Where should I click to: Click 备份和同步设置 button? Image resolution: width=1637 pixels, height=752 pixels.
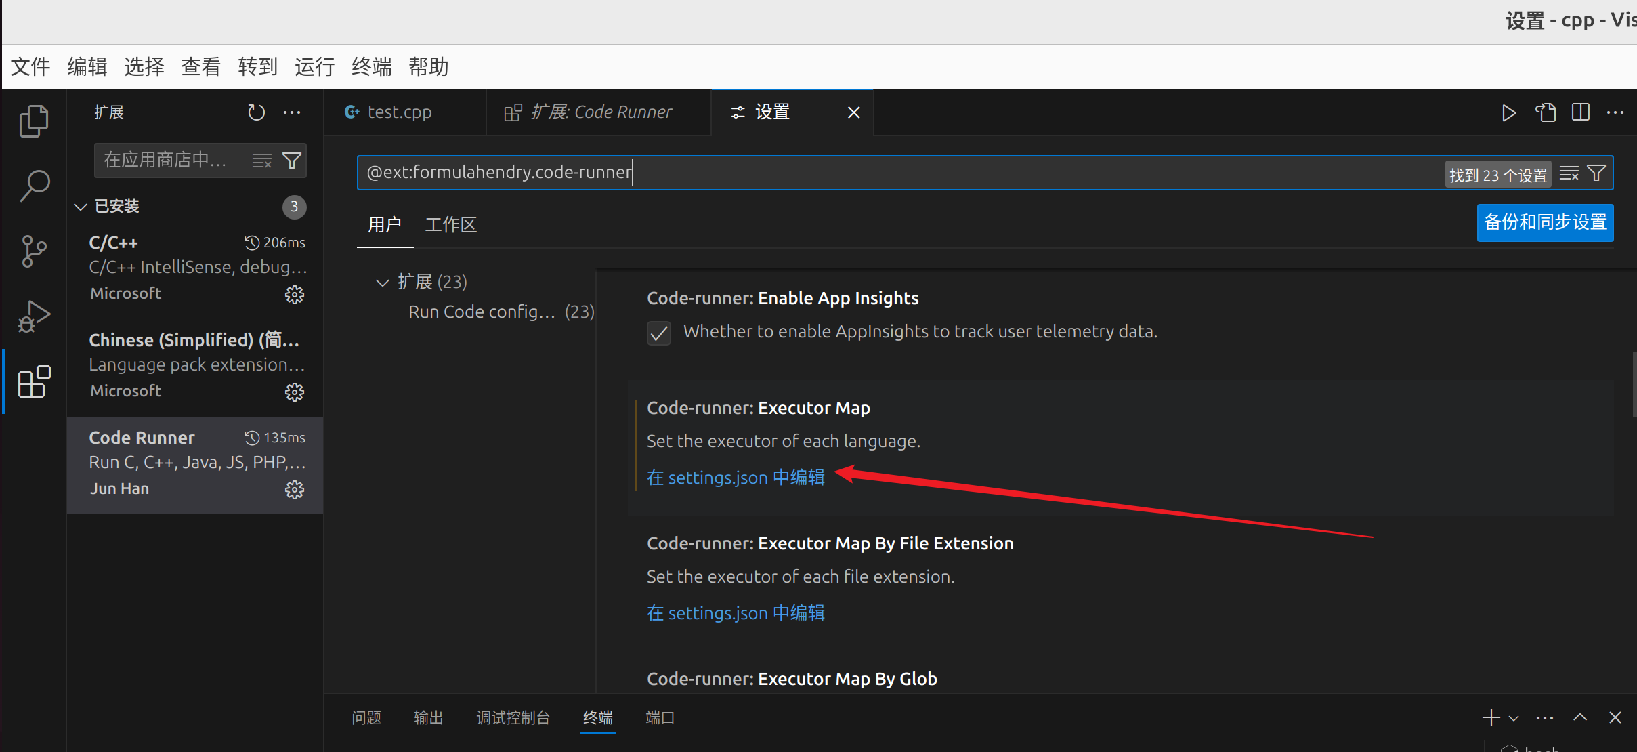(x=1545, y=222)
